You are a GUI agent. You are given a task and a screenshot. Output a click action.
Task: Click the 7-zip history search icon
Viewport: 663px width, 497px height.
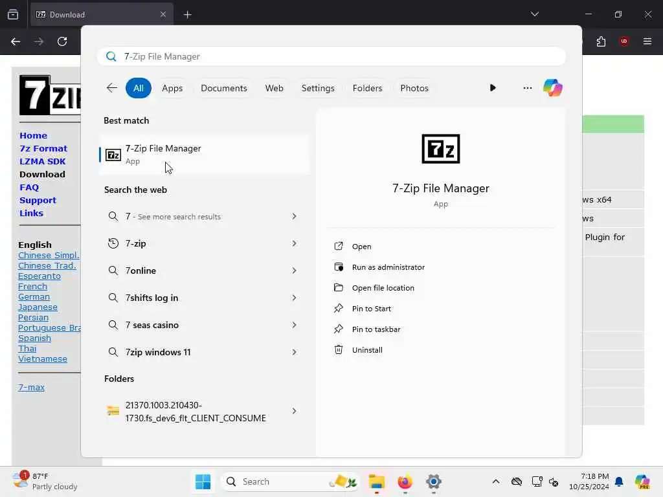point(113,243)
